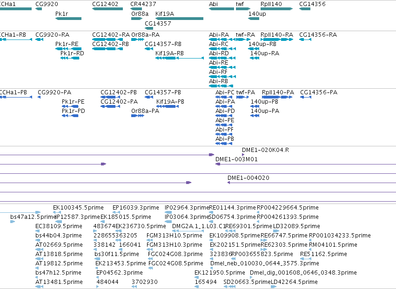This screenshot has width=396, height=289.
Task: Select the CG9920 gene feature
Action: (x=39, y=9)
